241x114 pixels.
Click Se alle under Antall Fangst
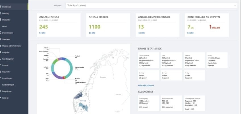click(x=42, y=33)
